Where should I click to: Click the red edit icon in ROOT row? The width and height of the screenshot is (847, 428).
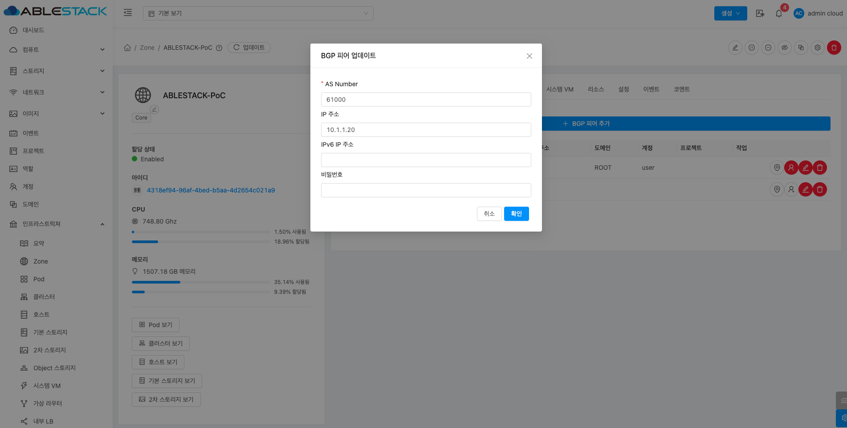806,168
